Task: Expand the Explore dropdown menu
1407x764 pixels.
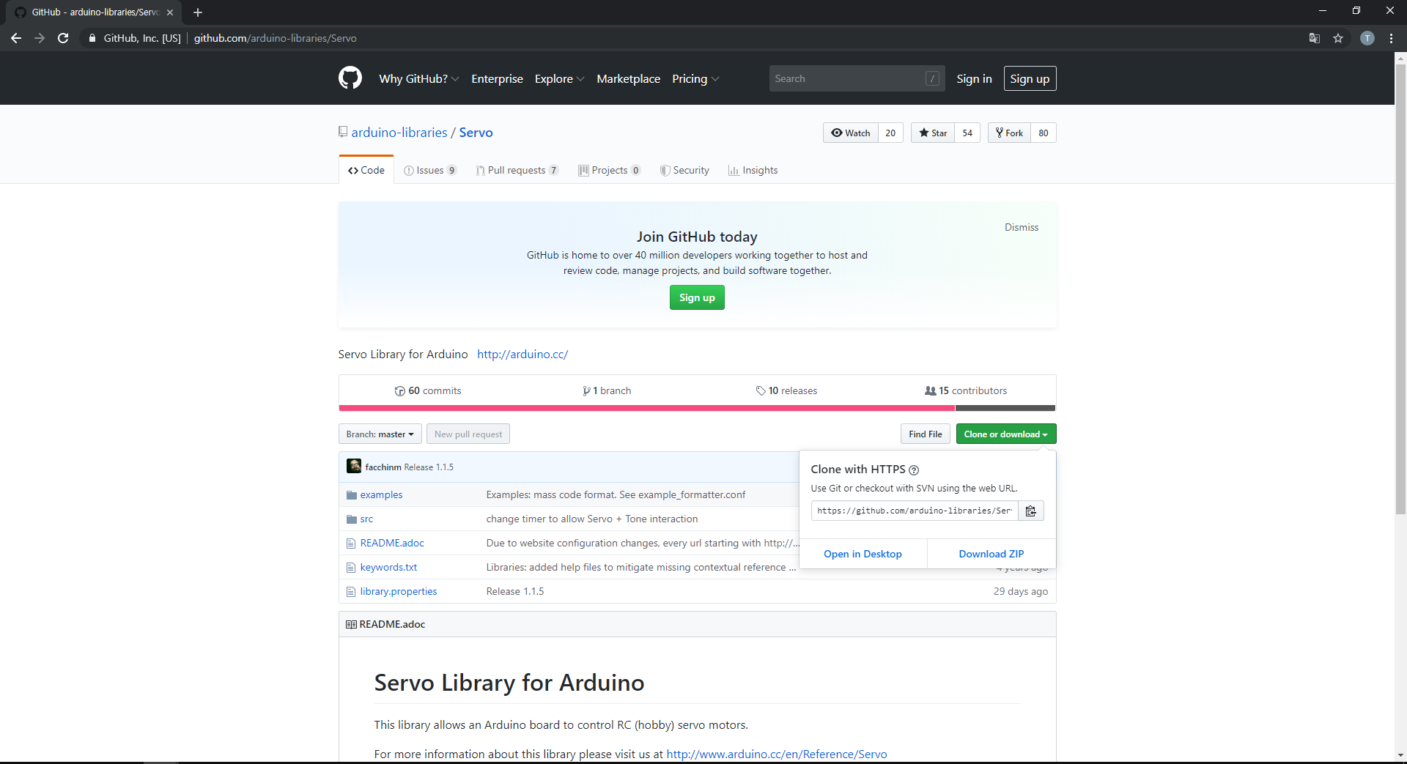Action: point(559,78)
